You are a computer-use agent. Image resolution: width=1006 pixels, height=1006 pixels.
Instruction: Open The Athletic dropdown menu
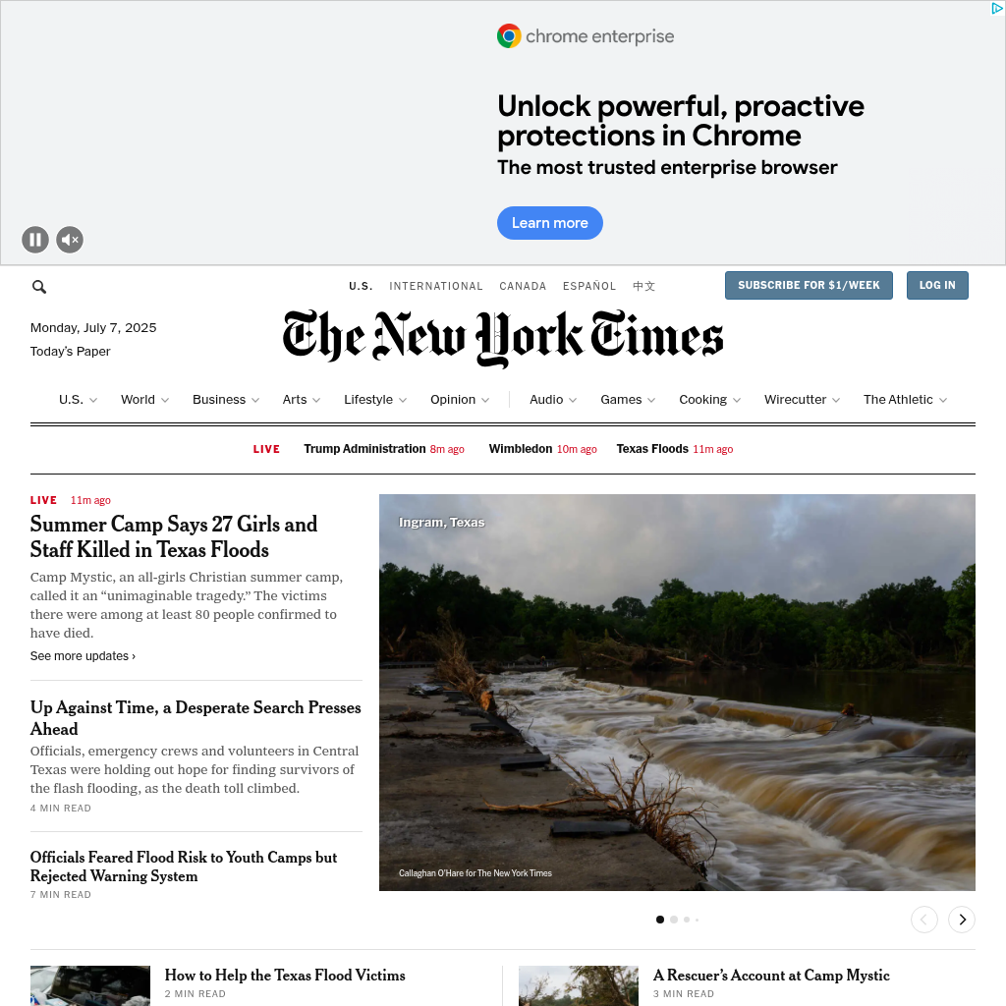click(905, 400)
